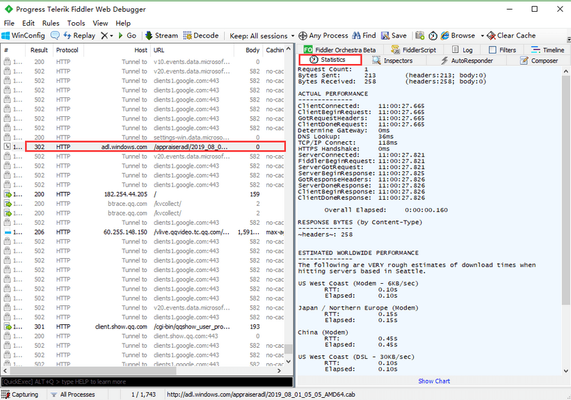
Task: Switch to the Fiddler Orchestra Beta tab
Action: tap(340, 49)
